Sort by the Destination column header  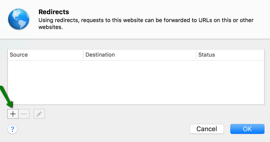(x=140, y=55)
